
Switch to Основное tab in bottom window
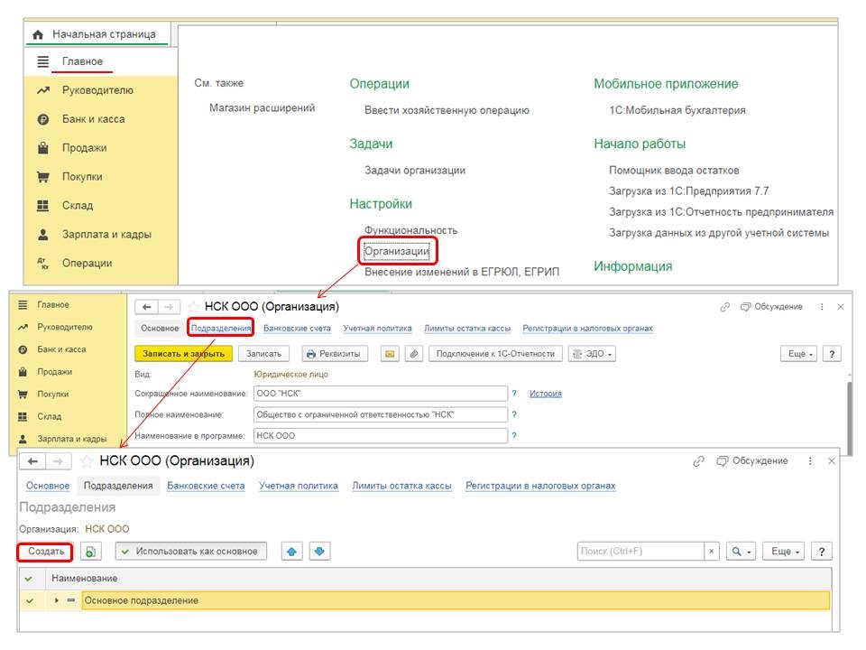[48, 486]
